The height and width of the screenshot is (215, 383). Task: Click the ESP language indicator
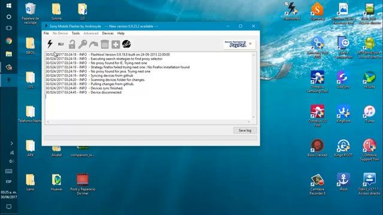[9, 182]
